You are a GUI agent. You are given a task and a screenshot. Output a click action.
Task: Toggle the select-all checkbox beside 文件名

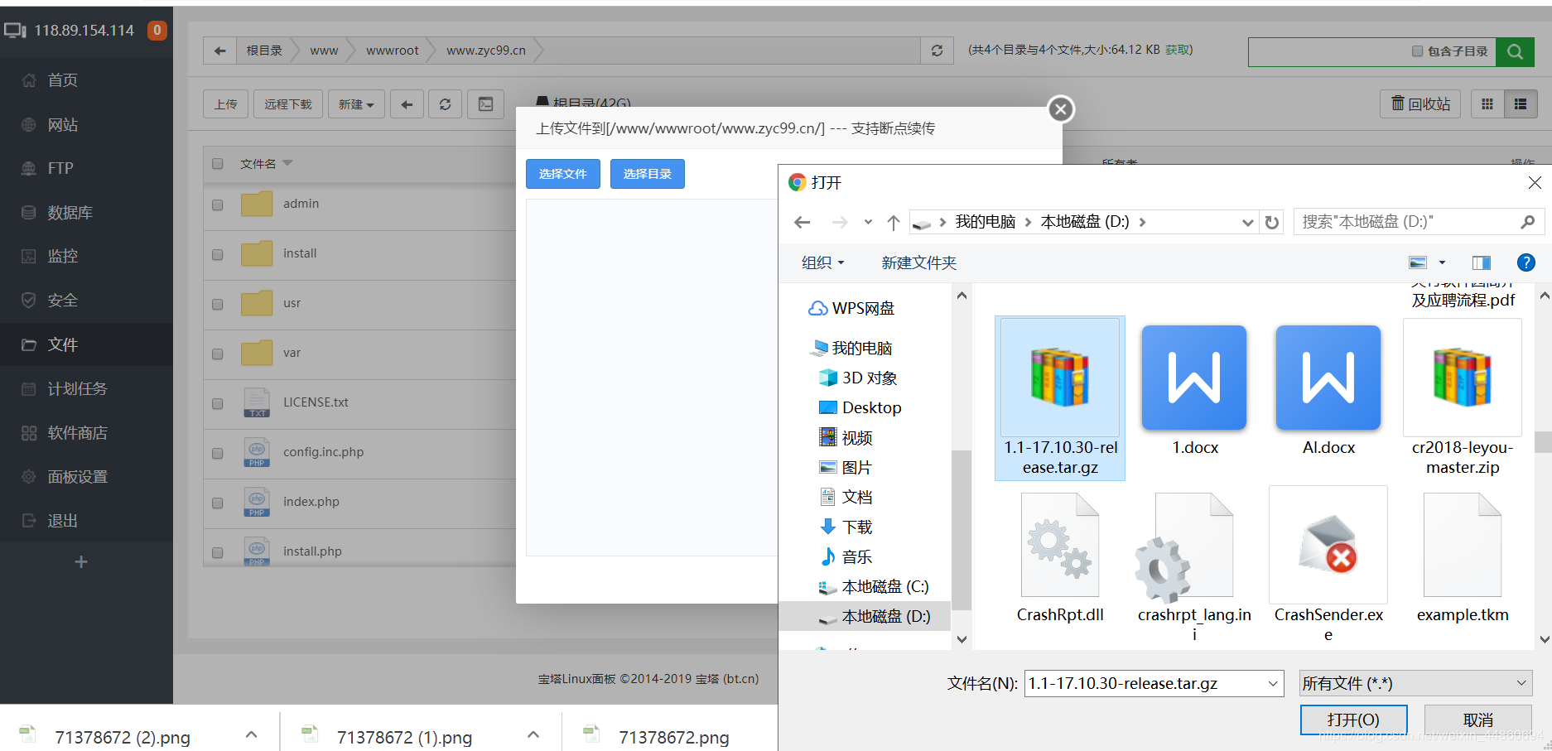pos(218,164)
